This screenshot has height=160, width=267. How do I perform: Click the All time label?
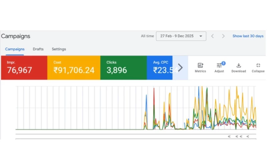point(147,36)
